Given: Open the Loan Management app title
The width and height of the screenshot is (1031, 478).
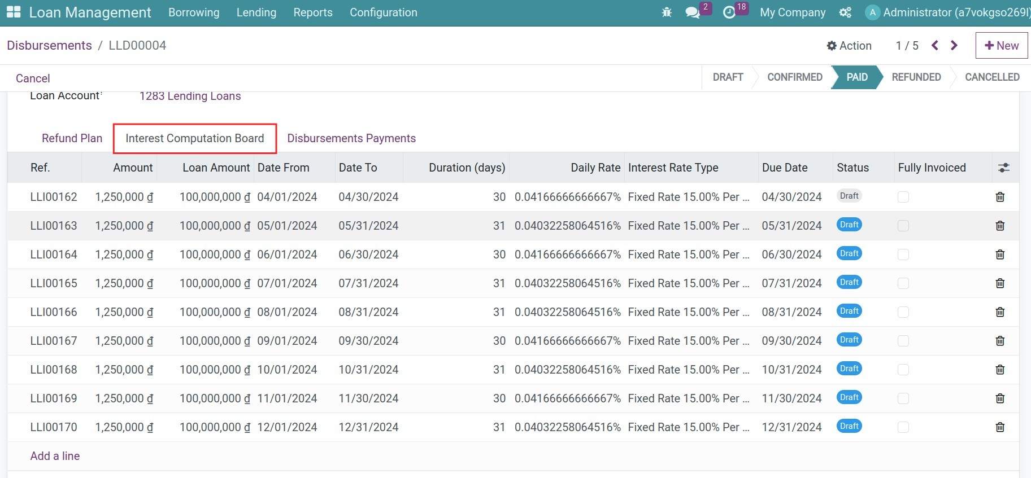Looking at the screenshot, I should pos(90,12).
